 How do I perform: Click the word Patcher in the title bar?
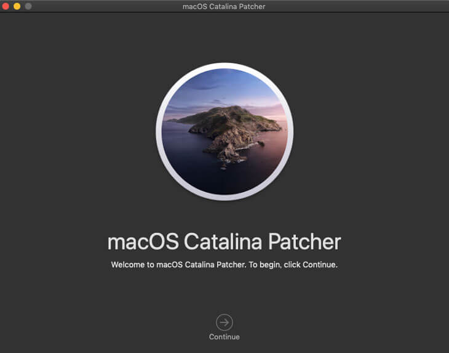(251, 6)
